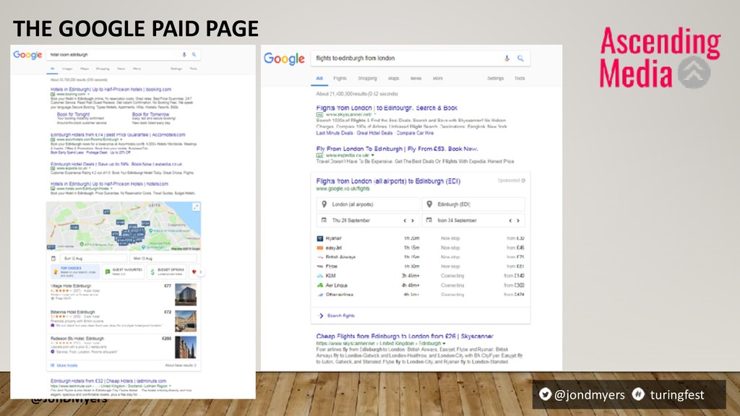
Task: Click the location pin icon beside Edinburgh (EDI)
Action: 429,204
